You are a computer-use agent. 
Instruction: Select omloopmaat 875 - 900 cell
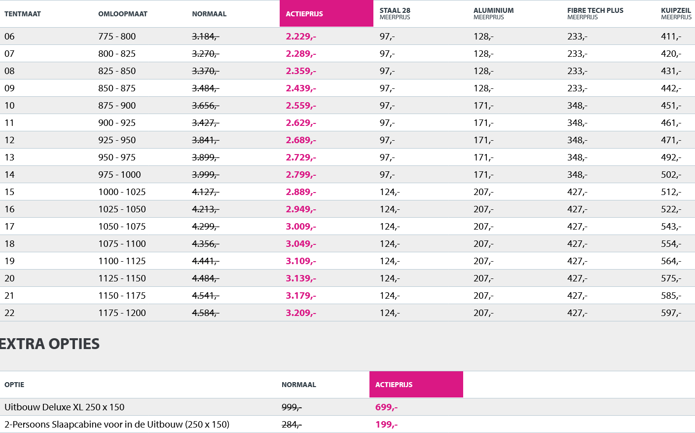117,106
